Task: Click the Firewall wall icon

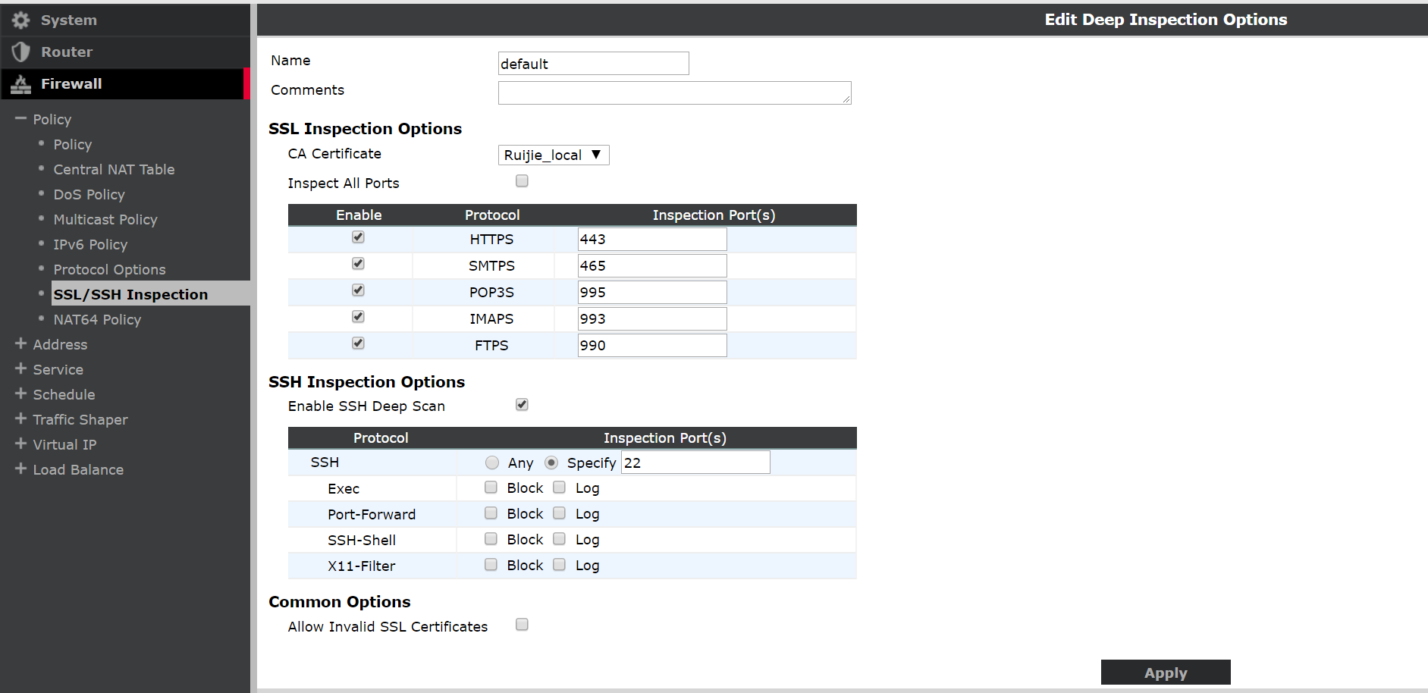Action: point(20,84)
